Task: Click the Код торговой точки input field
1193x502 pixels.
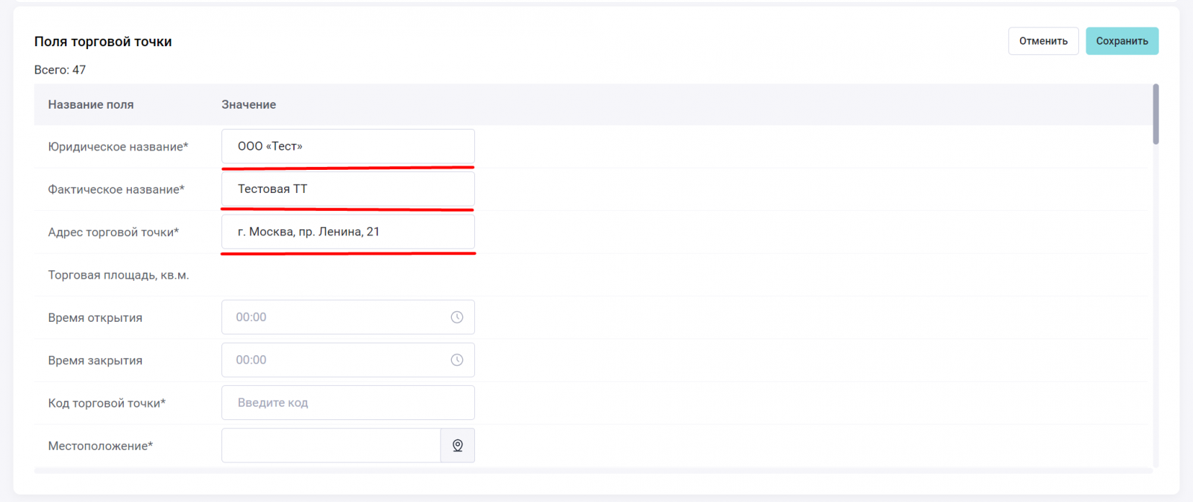Action: (347, 403)
